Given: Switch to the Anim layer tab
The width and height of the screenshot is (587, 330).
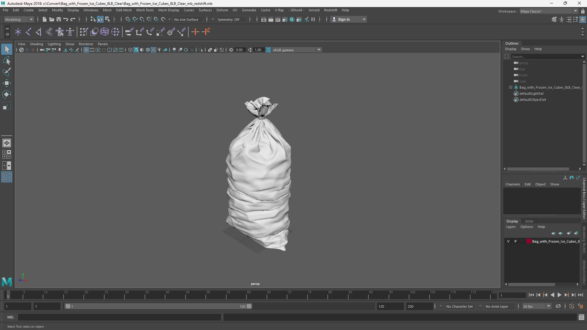Looking at the screenshot, I should [x=529, y=221].
